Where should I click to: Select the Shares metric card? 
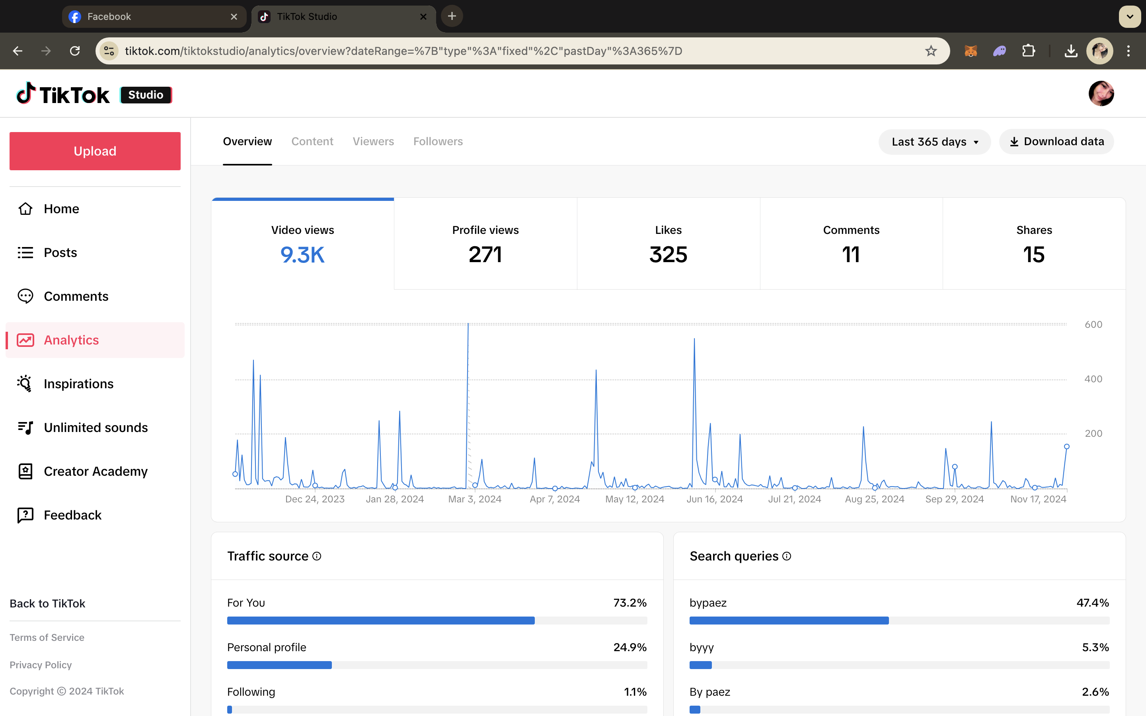click(1034, 243)
